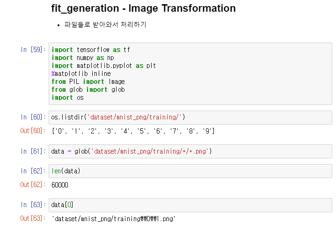
Task: Click the Korean bullet text below heading
Action: click(x=105, y=24)
